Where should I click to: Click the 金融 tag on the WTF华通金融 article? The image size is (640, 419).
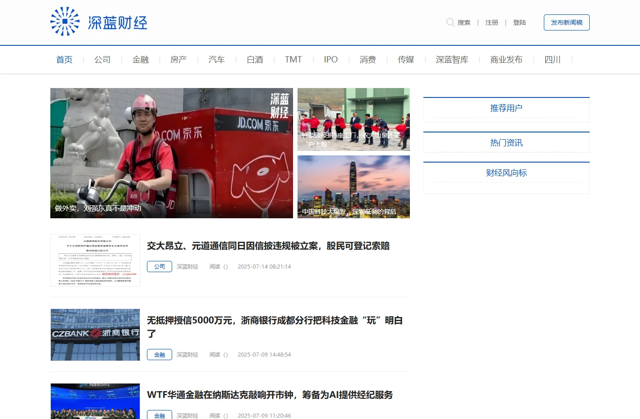[160, 415]
